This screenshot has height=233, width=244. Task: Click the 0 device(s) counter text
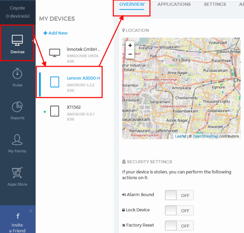point(17,16)
